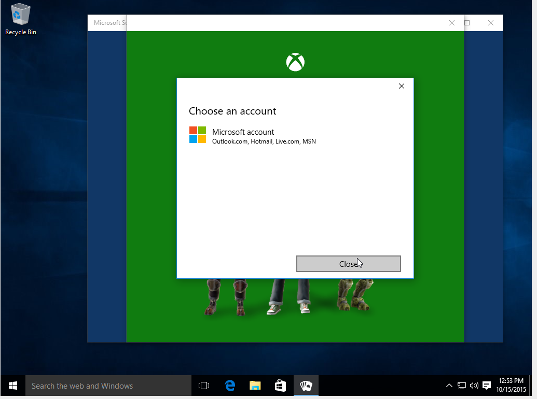Open the volume control tray icon

pos(474,386)
